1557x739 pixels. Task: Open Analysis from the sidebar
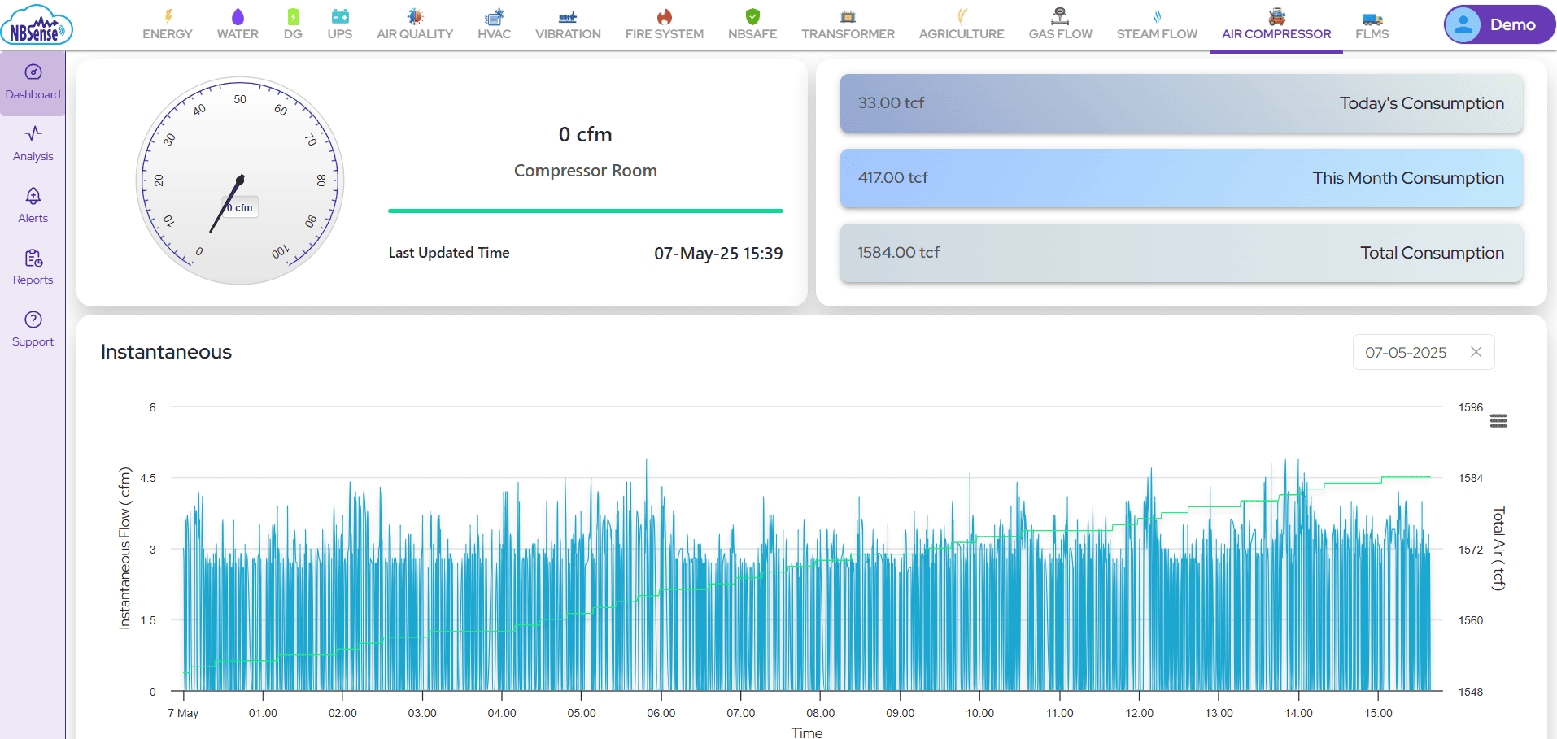(33, 144)
